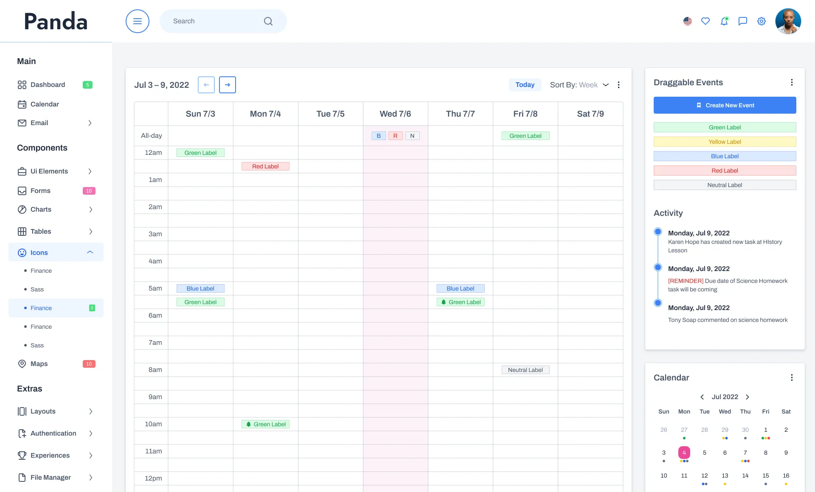This screenshot has width=815, height=492.
Task: Go to next week with right arrow
Action: [228, 85]
